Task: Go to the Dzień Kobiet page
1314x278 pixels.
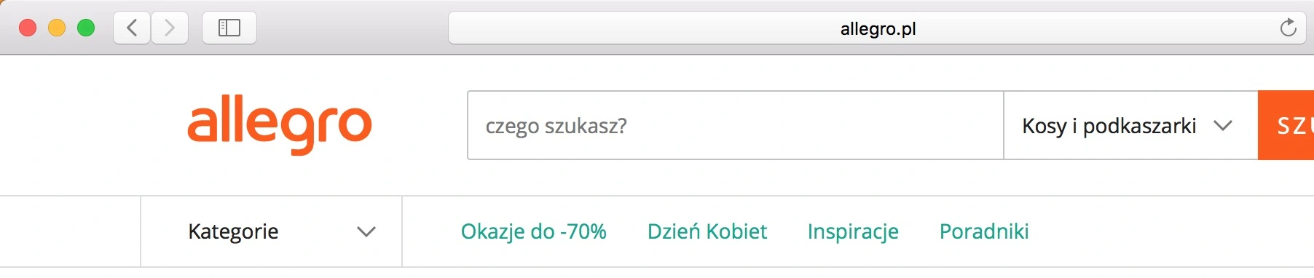Action: (x=707, y=231)
